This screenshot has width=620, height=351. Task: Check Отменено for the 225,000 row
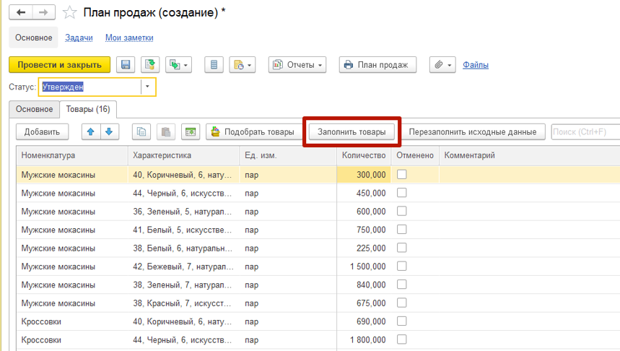(402, 248)
